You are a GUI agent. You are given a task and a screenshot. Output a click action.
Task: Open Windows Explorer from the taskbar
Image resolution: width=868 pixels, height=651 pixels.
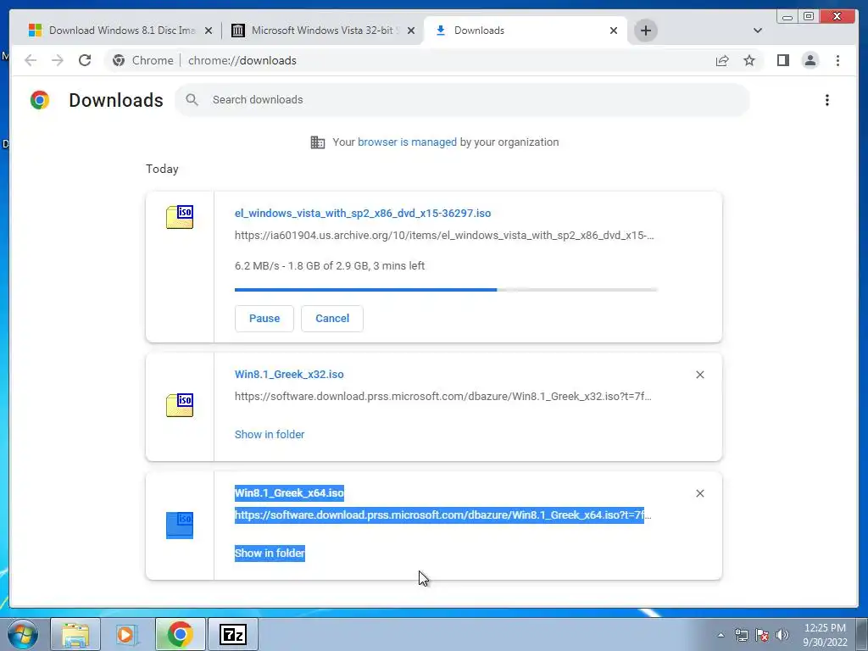[x=75, y=634]
